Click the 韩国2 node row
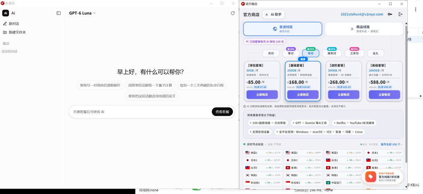Screen dimensions: 423x194 303,175
